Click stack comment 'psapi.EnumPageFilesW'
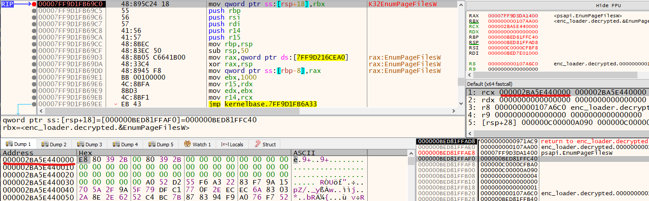649x201 pixels. click(x=577, y=153)
